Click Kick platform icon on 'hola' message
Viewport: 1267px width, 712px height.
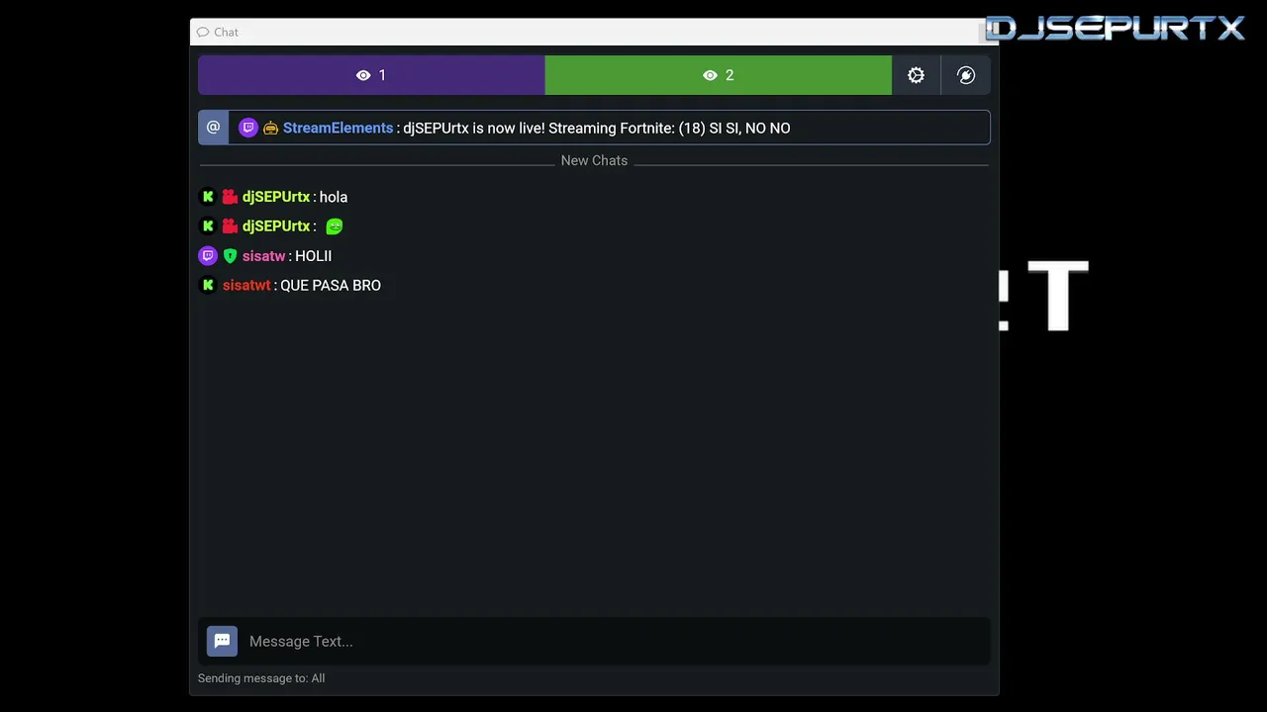pyautogui.click(x=208, y=197)
